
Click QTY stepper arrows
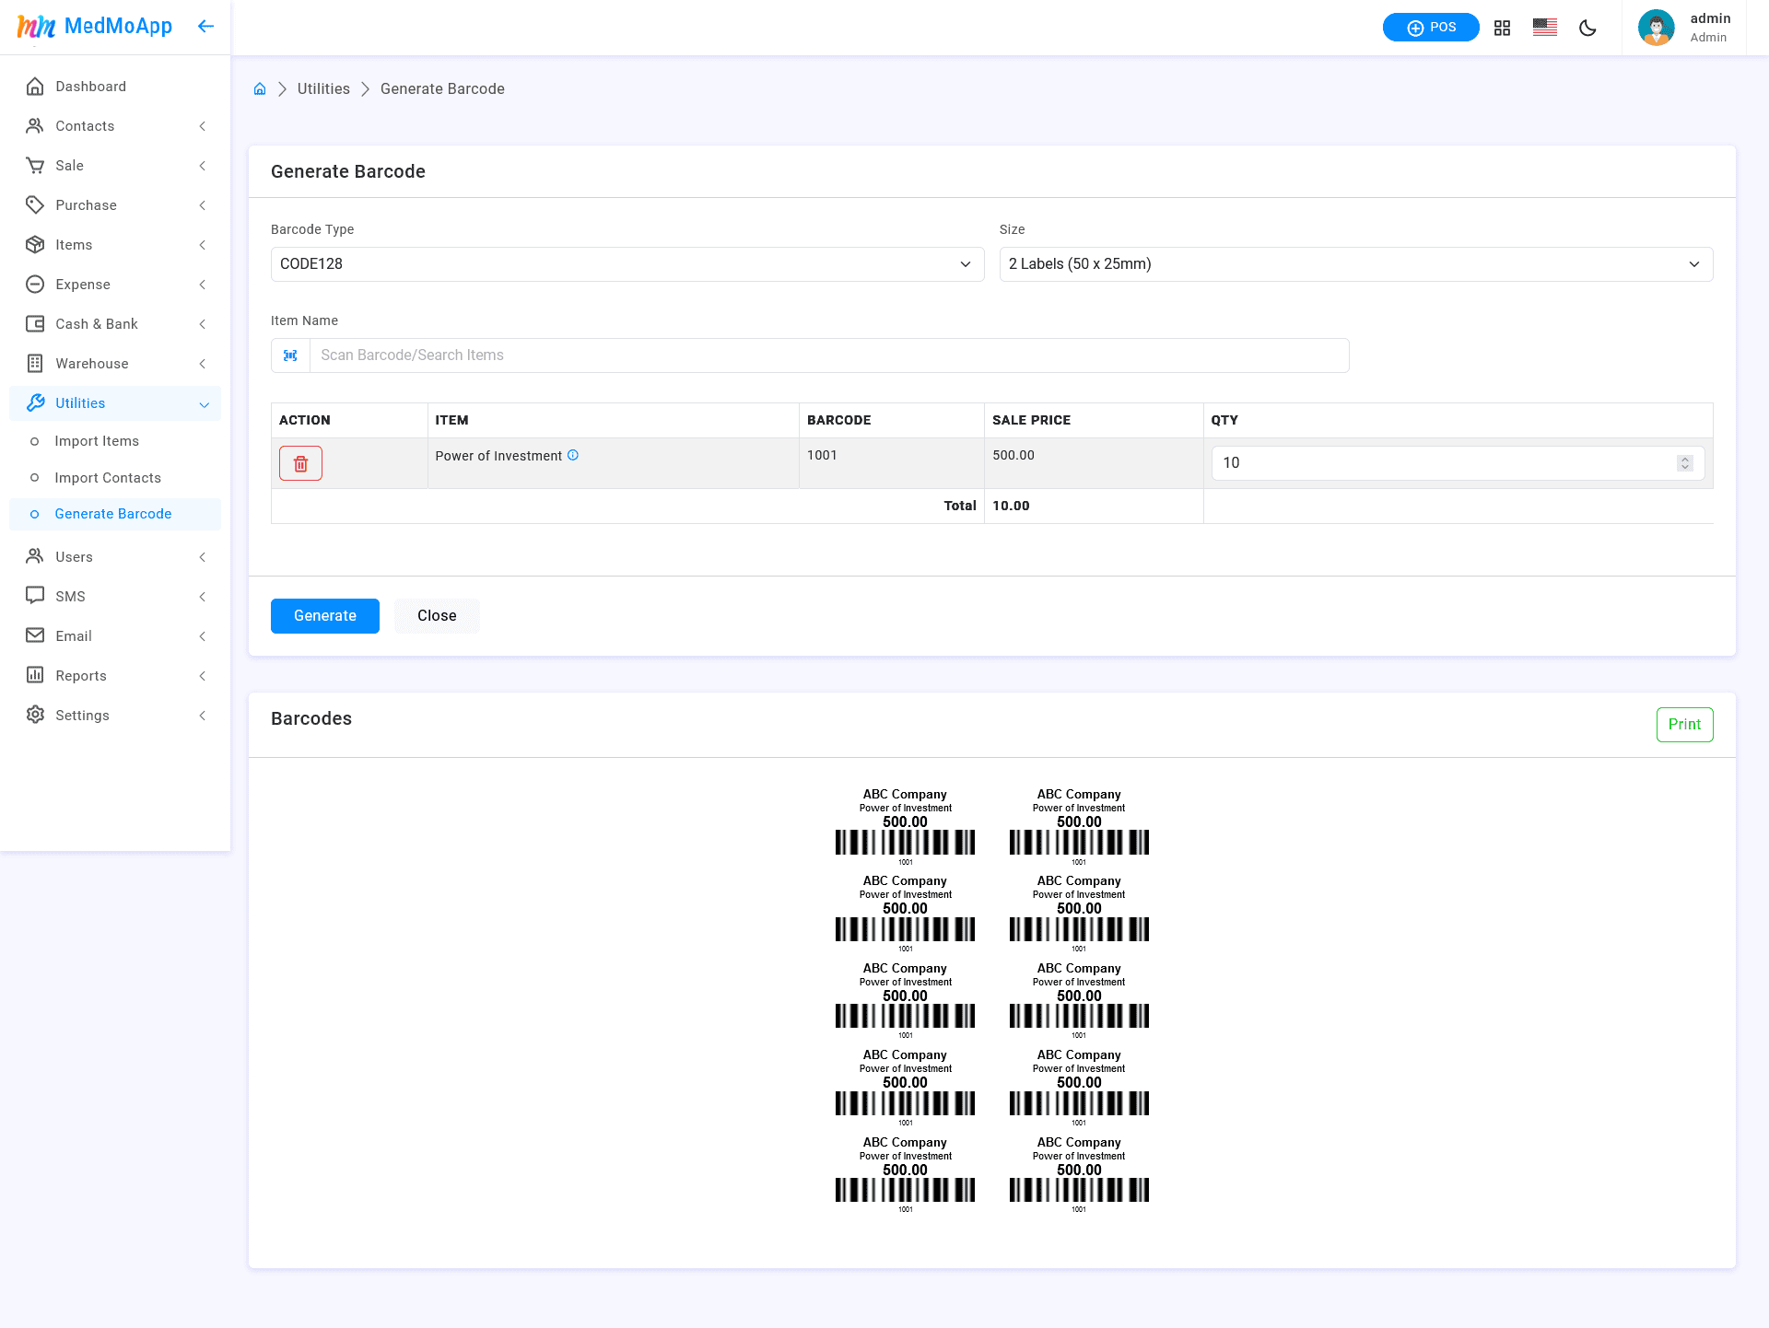tap(1684, 463)
